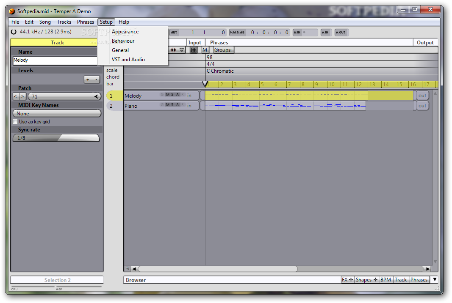The width and height of the screenshot is (452, 303).
Task: Click the A OUT audio output indicator
Action: coord(341,33)
